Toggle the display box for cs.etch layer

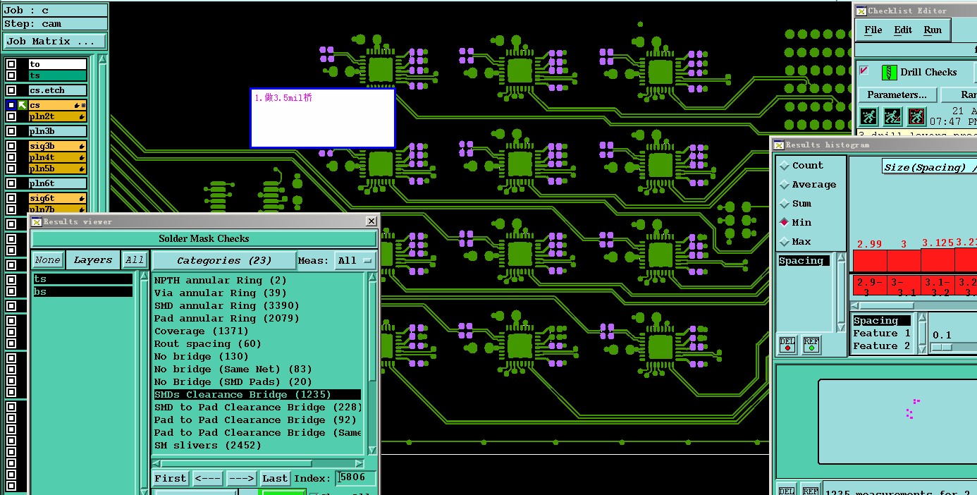(x=11, y=90)
